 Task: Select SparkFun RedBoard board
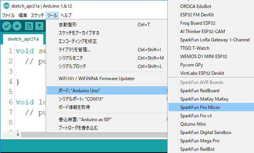click(x=211, y=91)
